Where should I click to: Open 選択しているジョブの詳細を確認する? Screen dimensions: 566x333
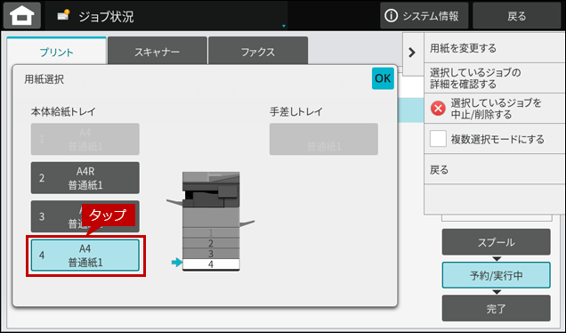pyautogui.click(x=494, y=78)
